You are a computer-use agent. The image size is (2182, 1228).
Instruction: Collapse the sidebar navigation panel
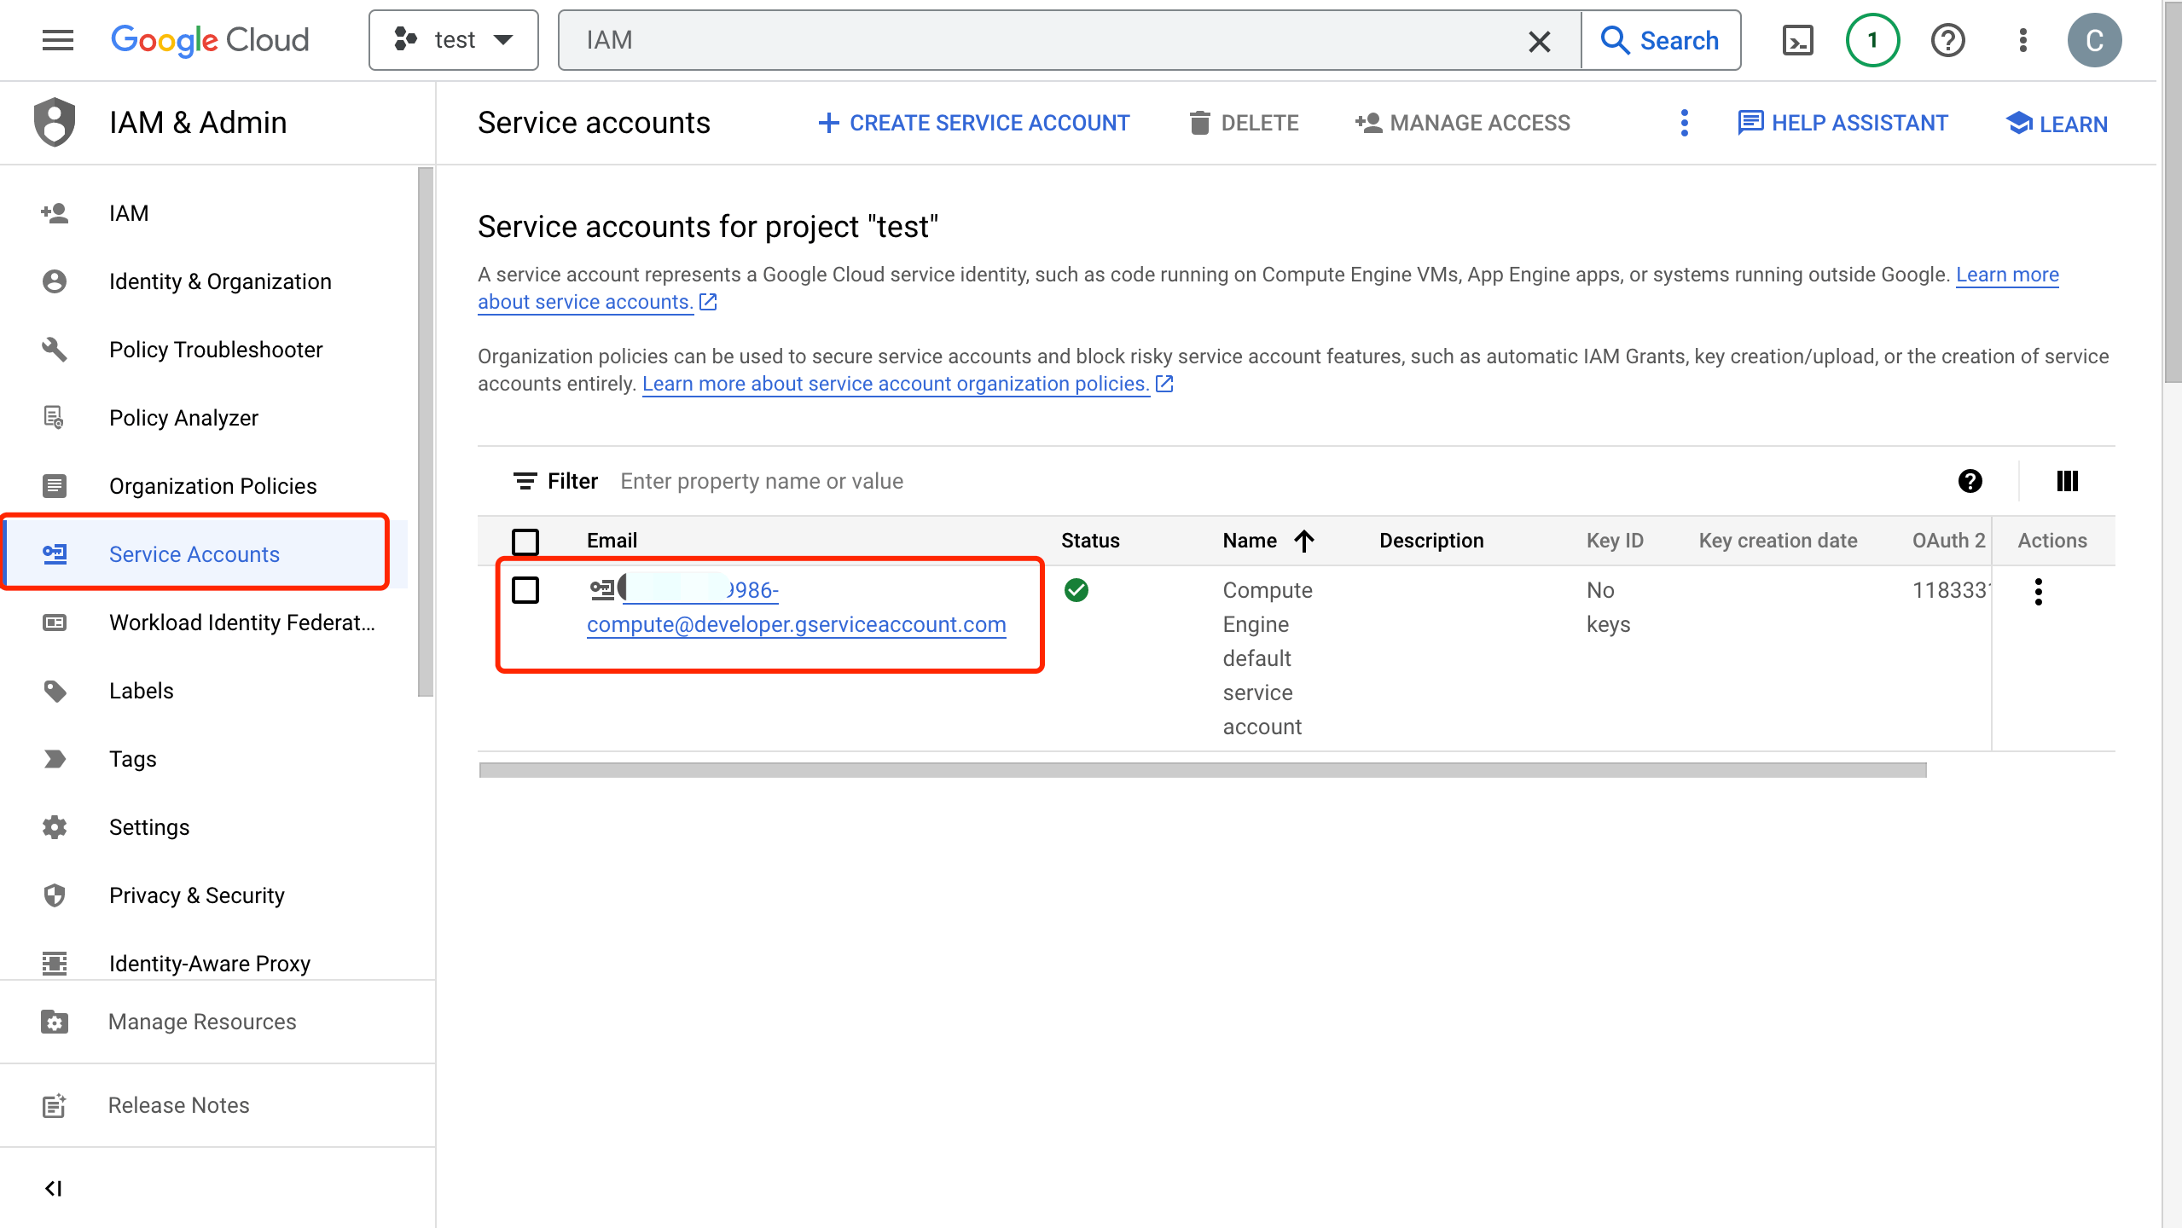coord(54,1188)
